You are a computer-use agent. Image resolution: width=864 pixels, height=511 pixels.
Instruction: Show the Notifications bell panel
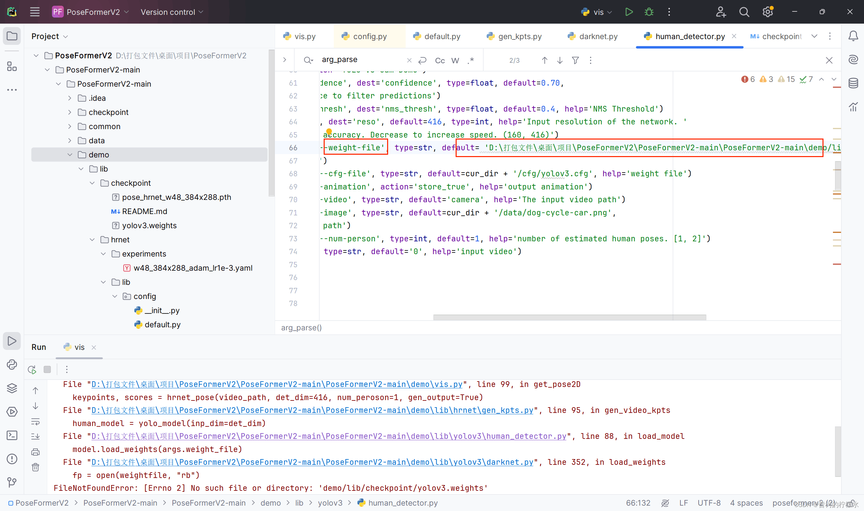click(x=853, y=36)
